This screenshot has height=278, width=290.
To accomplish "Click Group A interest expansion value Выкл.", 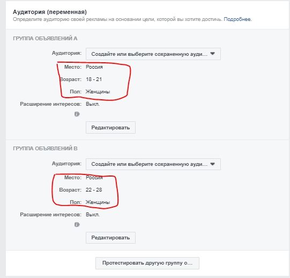I will [x=93, y=104].
